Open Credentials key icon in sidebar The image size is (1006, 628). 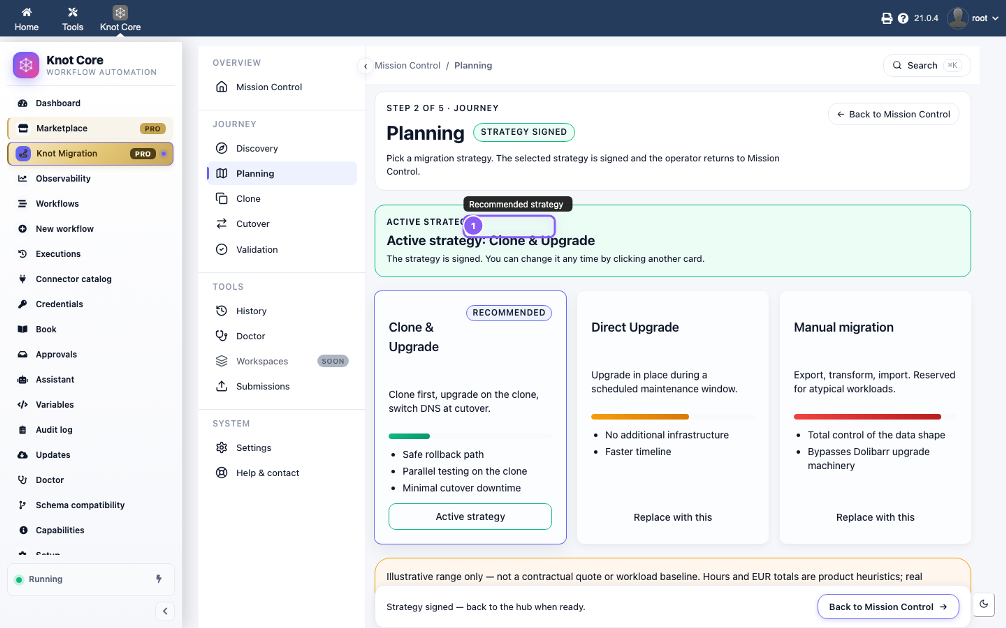22,304
